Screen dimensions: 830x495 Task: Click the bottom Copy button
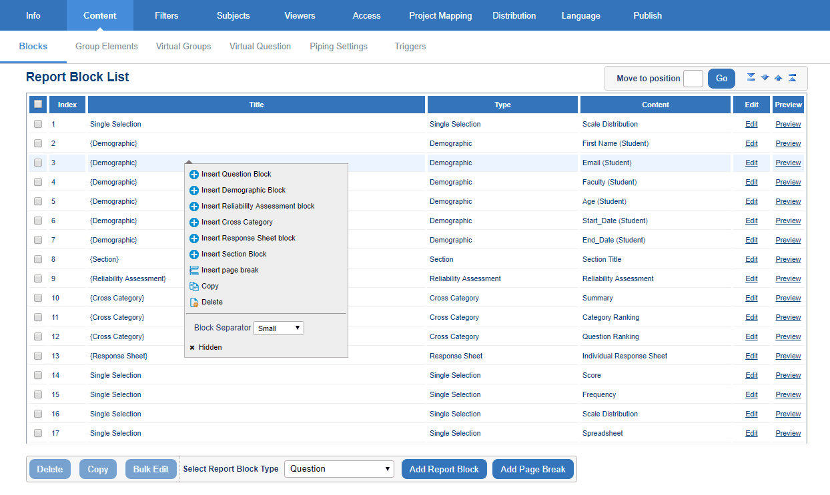[x=98, y=469]
